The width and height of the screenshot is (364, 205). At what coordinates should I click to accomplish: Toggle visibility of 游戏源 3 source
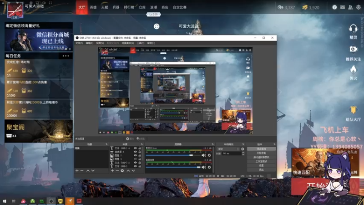(x=135, y=152)
